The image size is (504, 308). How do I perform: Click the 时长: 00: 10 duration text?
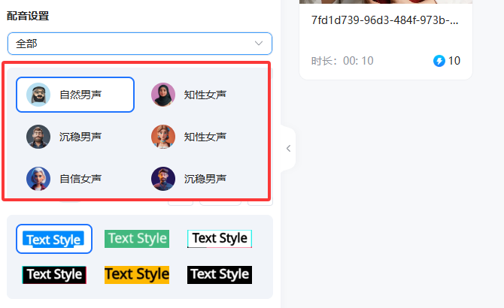click(x=342, y=61)
